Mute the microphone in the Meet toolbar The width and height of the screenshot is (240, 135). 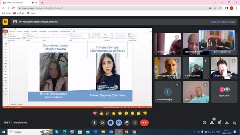coord(94,123)
